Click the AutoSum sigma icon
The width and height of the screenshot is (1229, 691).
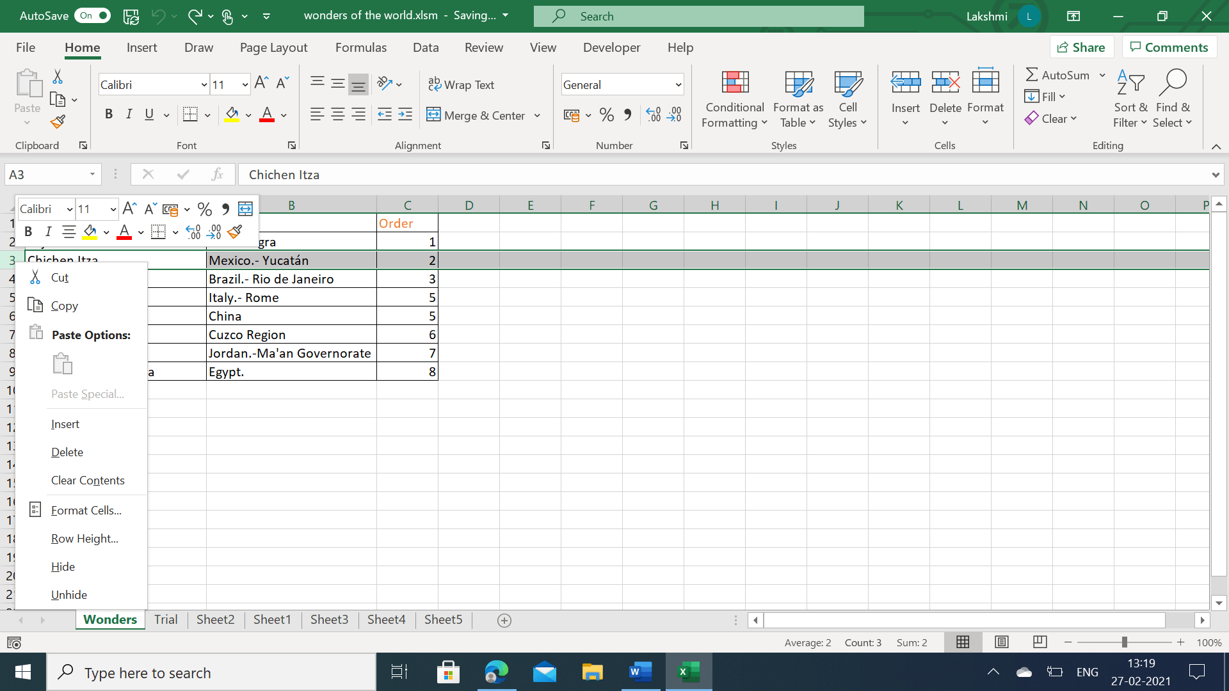pyautogui.click(x=1031, y=75)
